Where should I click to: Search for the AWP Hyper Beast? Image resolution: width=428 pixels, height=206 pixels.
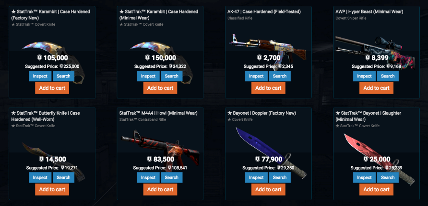(388, 76)
